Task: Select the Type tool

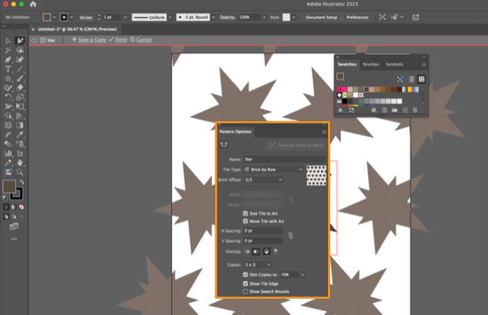Action: [8, 69]
